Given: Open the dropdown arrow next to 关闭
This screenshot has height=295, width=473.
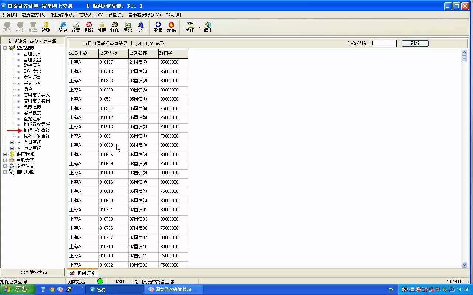Looking at the screenshot, I should 199,27.
